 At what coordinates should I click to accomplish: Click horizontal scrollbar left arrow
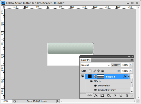point(62,101)
